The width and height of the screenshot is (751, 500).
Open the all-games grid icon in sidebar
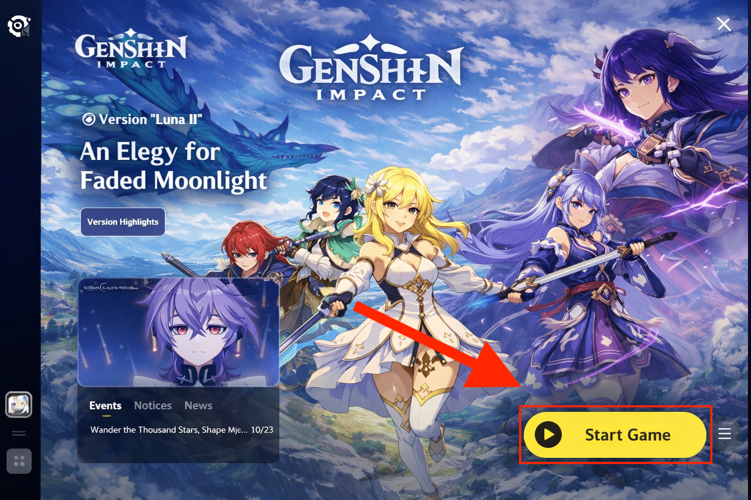coord(19,461)
